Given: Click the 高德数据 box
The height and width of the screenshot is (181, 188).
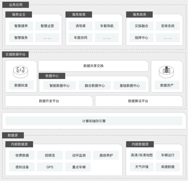Looking at the screenshot, I should click(168, 167).
